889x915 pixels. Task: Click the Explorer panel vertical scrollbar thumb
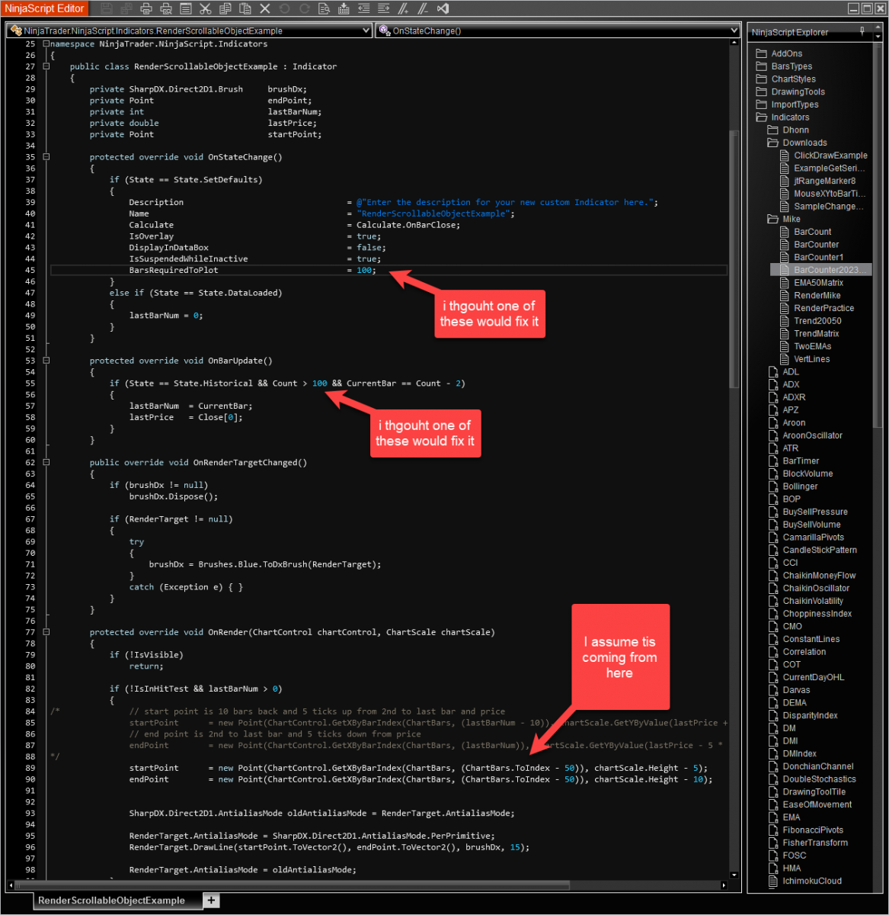click(877, 236)
